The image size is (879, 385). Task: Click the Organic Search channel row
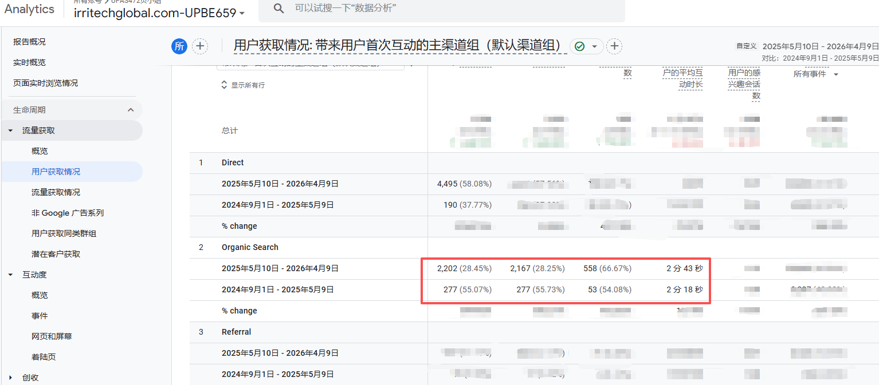(250, 247)
